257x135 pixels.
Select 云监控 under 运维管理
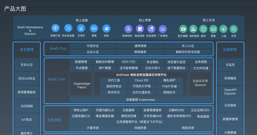[x=230, y=65]
